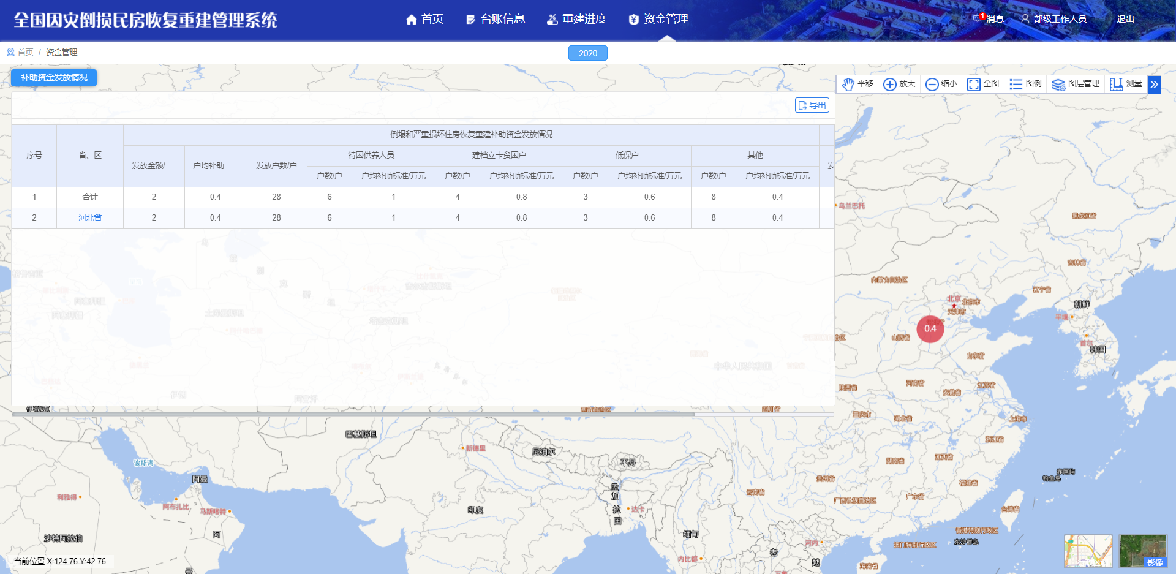Switch to the 台账信息 menu
This screenshot has height=574, width=1176.
[496, 19]
